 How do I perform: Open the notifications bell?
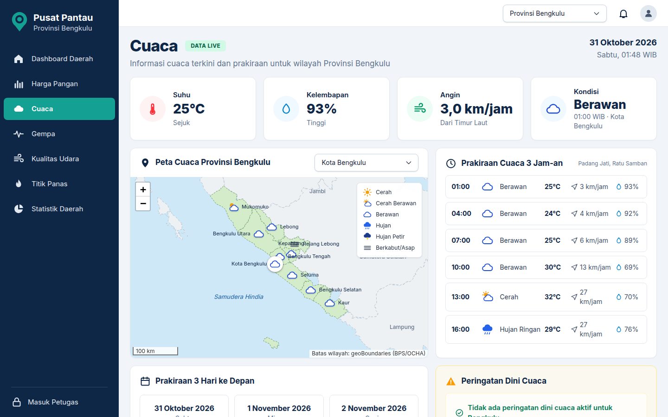623,13
